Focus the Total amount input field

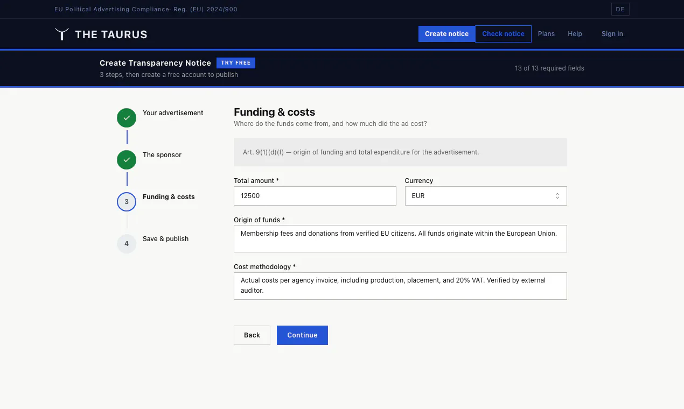(x=315, y=196)
